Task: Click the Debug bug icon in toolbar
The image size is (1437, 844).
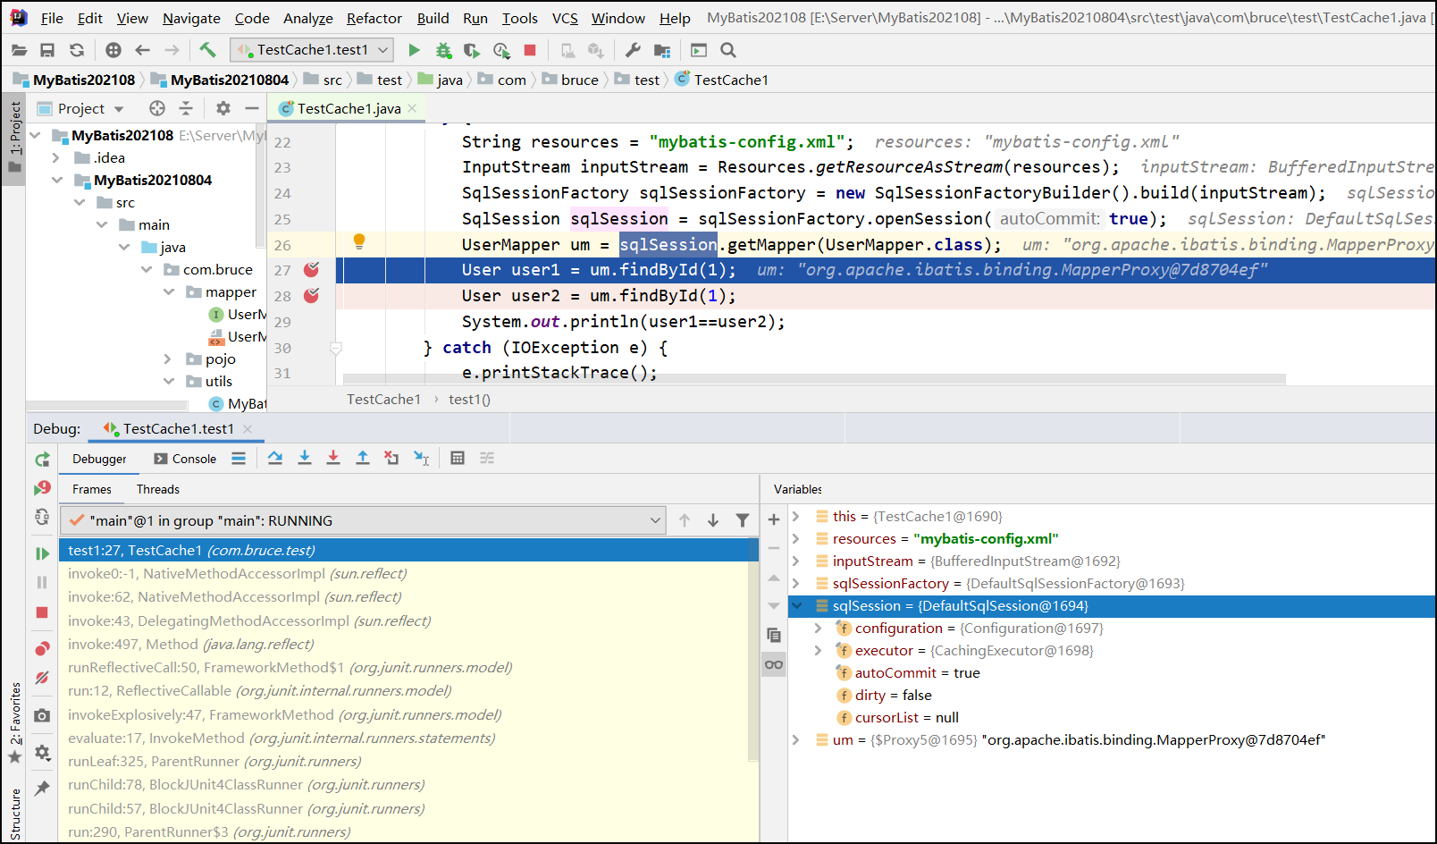Action: click(x=443, y=50)
